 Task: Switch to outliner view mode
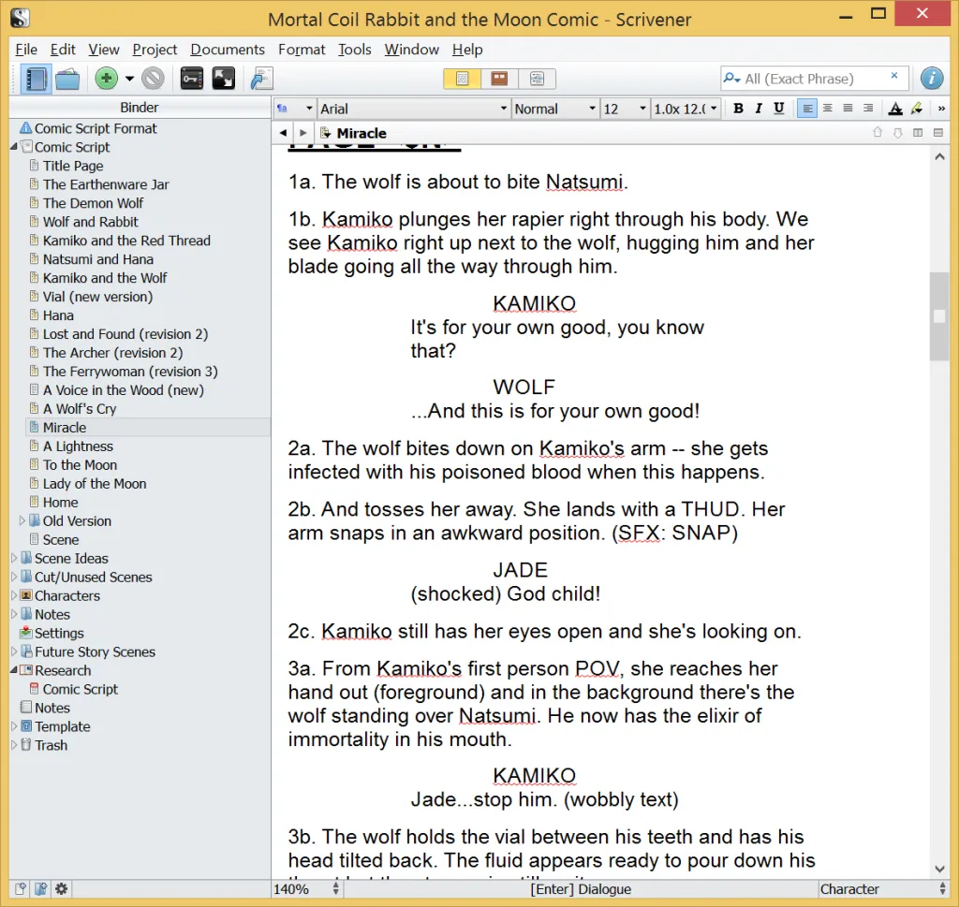click(x=537, y=79)
